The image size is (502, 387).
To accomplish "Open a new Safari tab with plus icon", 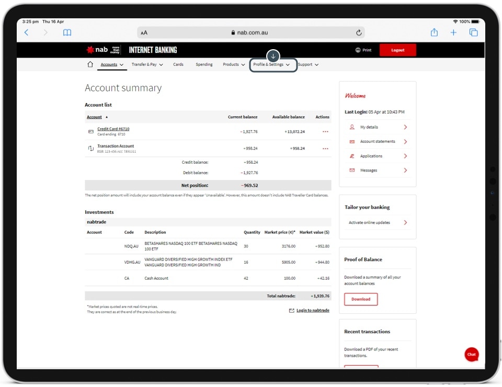I will pyautogui.click(x=453, y=32).
